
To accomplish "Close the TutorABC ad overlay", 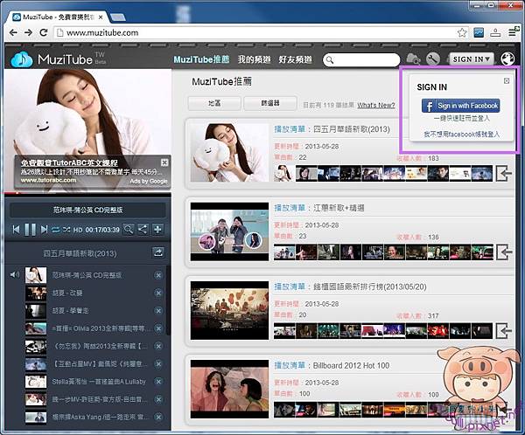I will point(164,162).
